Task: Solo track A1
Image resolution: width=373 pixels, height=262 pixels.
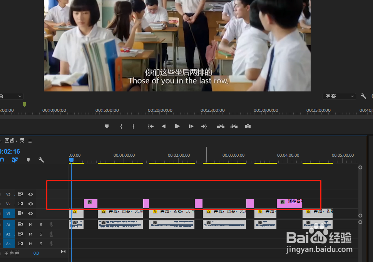Action: 41,224
